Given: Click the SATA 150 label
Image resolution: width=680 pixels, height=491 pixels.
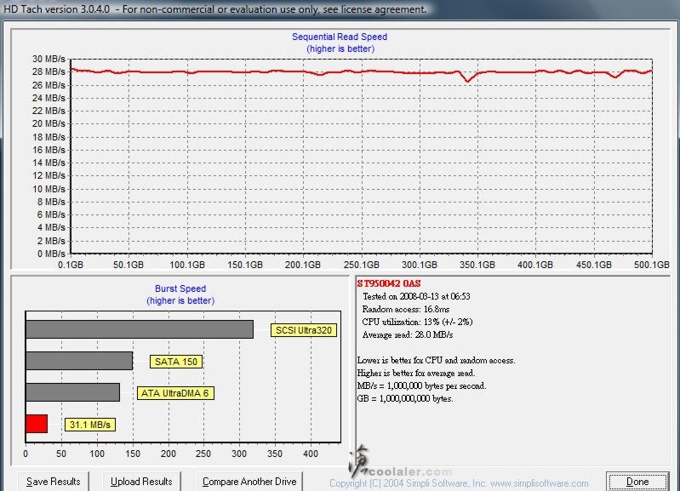Looking at the screenshot, I should (x=176, y=362).
